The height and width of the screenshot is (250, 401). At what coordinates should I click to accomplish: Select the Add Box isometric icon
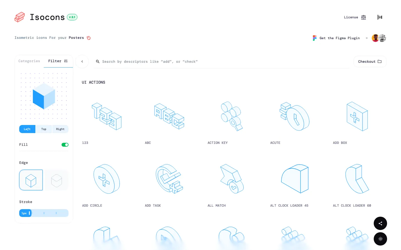tap(357, 116)
